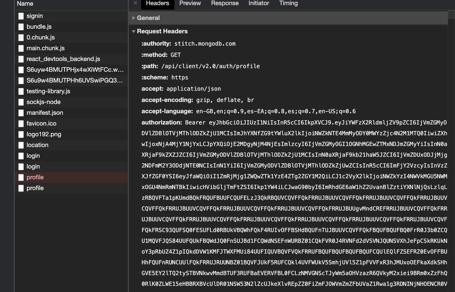The width and height of the screenshot is (455, 292).
Task: Expand the General section
Action: coord(133,18)
